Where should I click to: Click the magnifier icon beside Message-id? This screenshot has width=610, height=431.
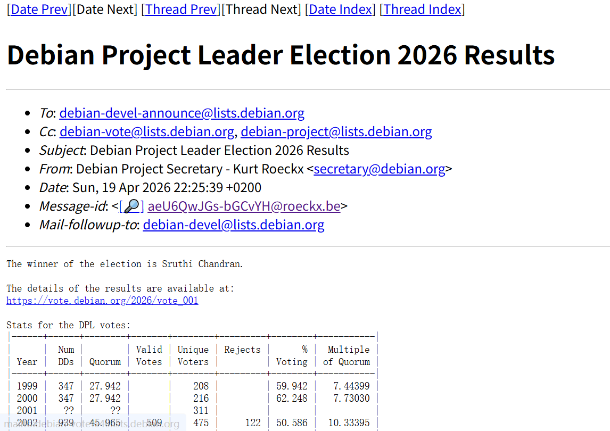tap(131, 206)
